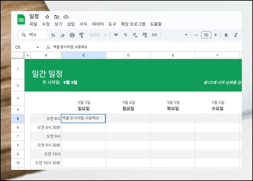Select the paint format tool
The height and width of the screenshot is (181, 253).
(x=82, y=35)
